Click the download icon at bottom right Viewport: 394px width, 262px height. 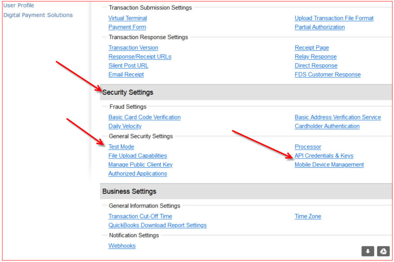[367, 251]
